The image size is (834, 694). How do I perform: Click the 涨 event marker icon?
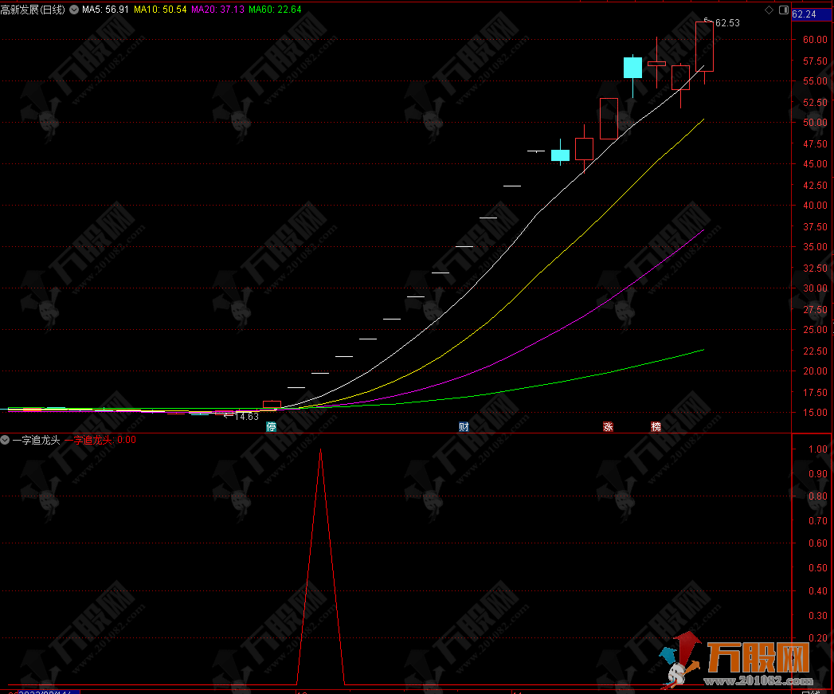[608, 426]
